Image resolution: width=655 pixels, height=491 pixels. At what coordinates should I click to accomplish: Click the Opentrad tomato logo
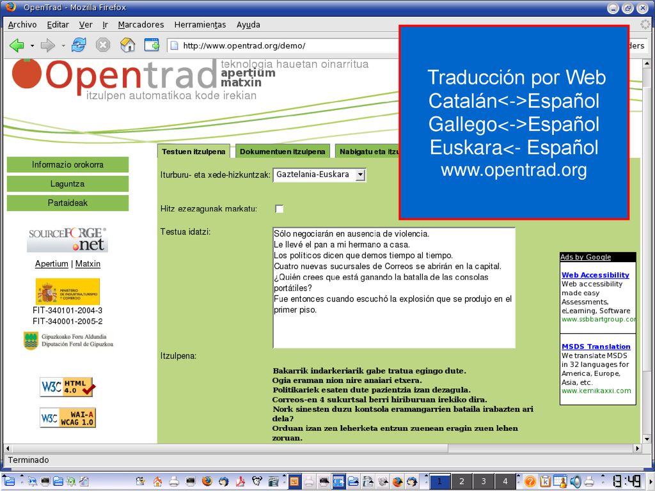click(27, 74)
